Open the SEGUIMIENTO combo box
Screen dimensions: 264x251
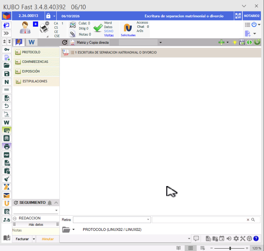coord(36,210)
